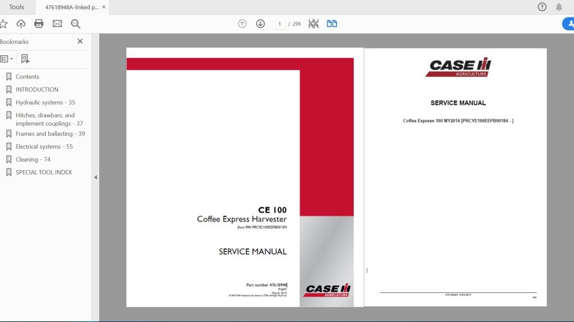Print the document with the printer icon

tap(39, 24)
